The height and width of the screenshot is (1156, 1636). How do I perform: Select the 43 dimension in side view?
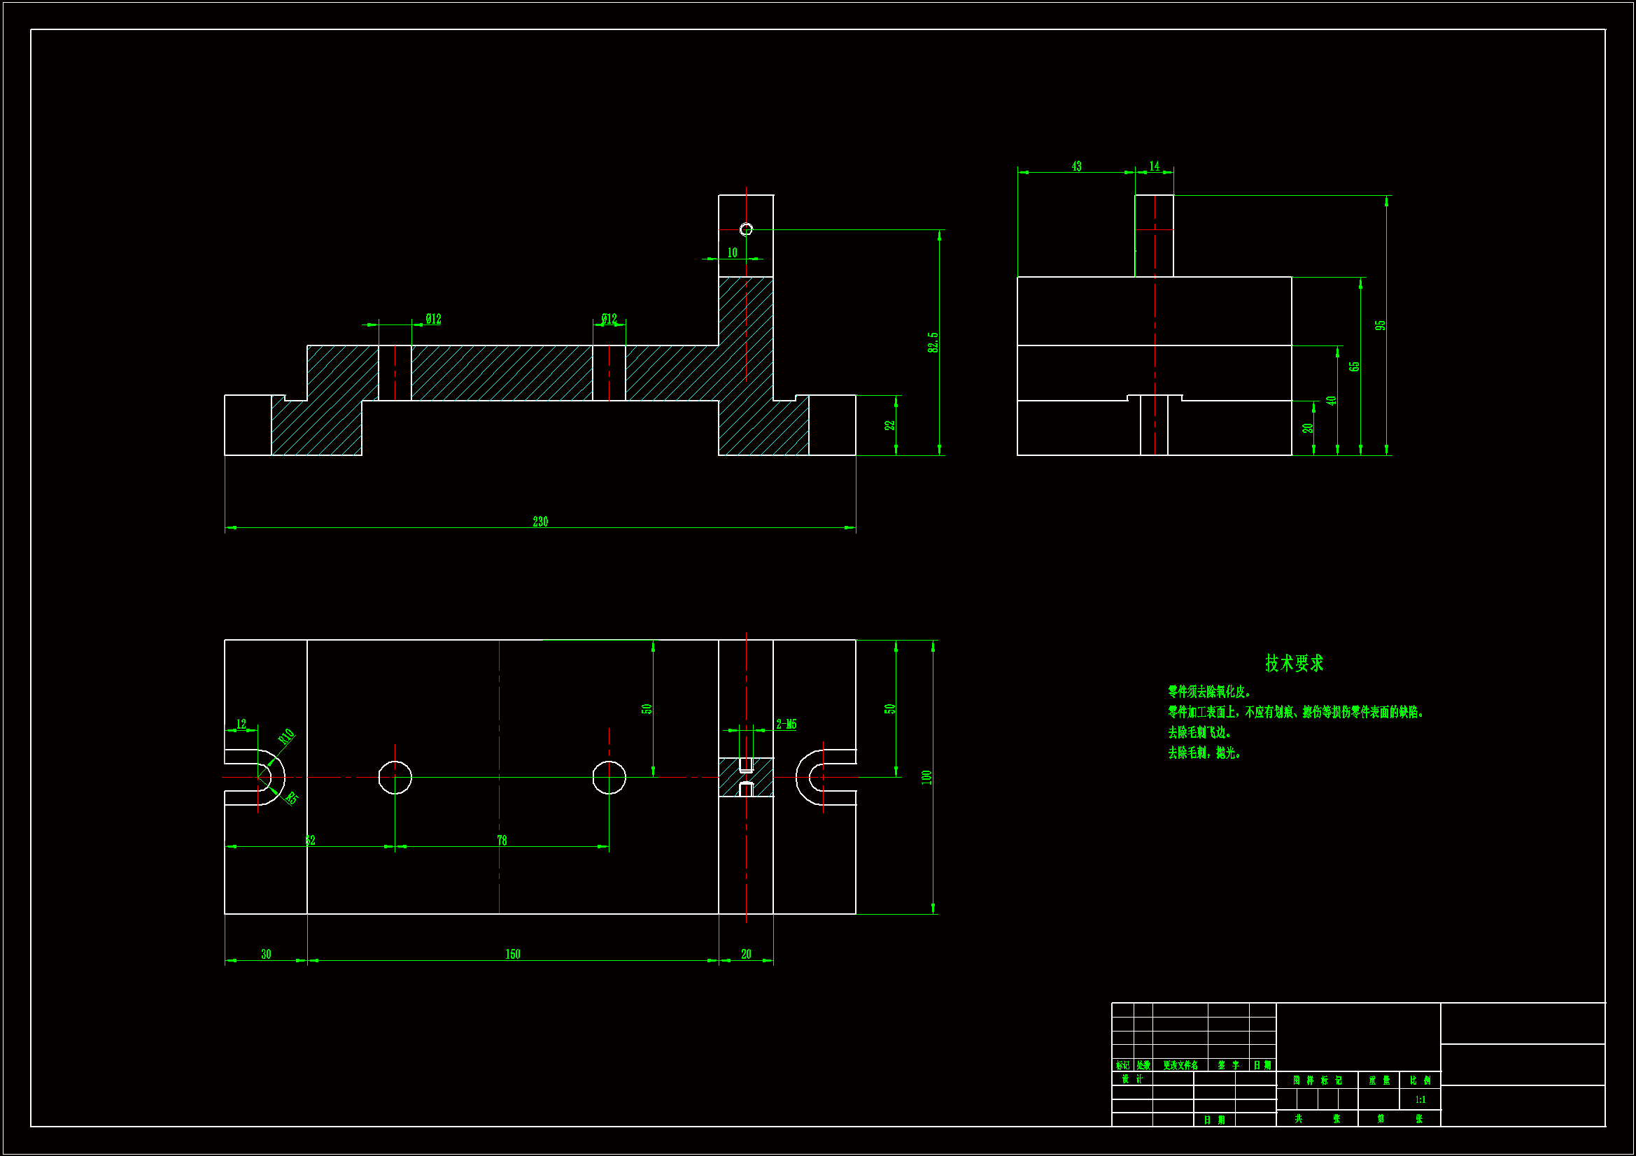[1076, 166]
